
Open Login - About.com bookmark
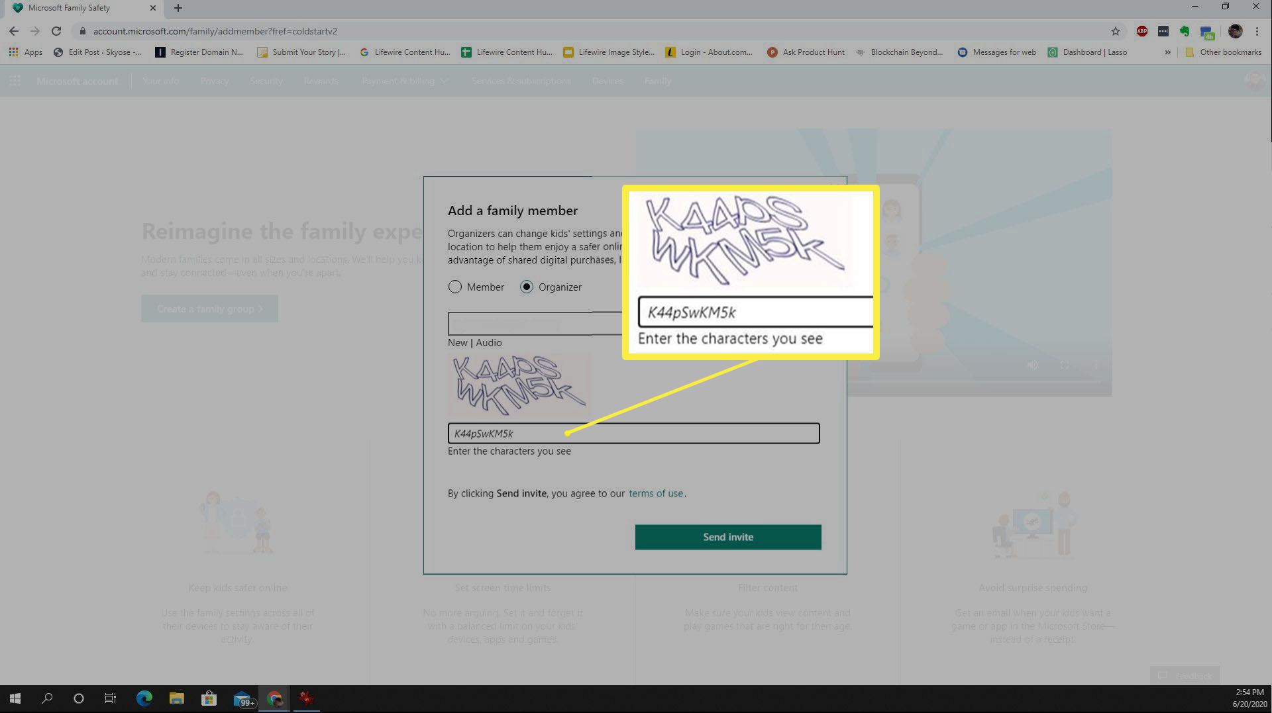coord(709,52)
